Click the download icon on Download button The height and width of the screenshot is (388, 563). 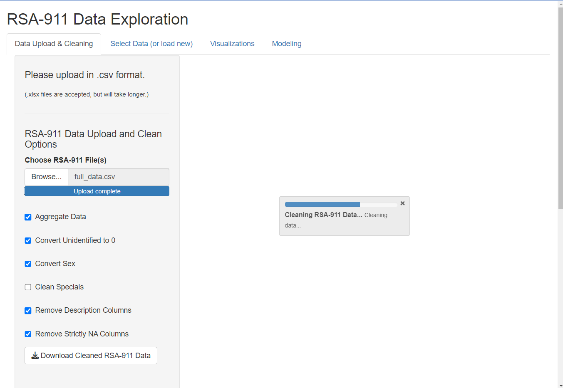[35, 356]
